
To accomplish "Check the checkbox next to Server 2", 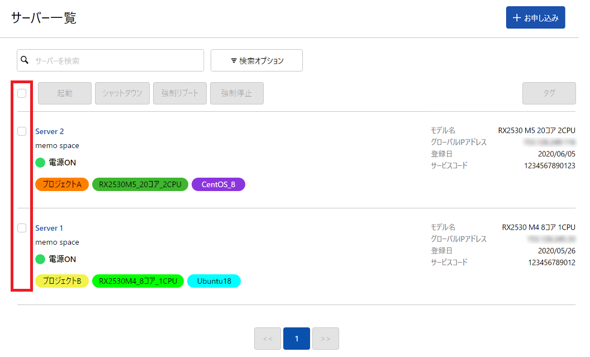I will point(22,131).
